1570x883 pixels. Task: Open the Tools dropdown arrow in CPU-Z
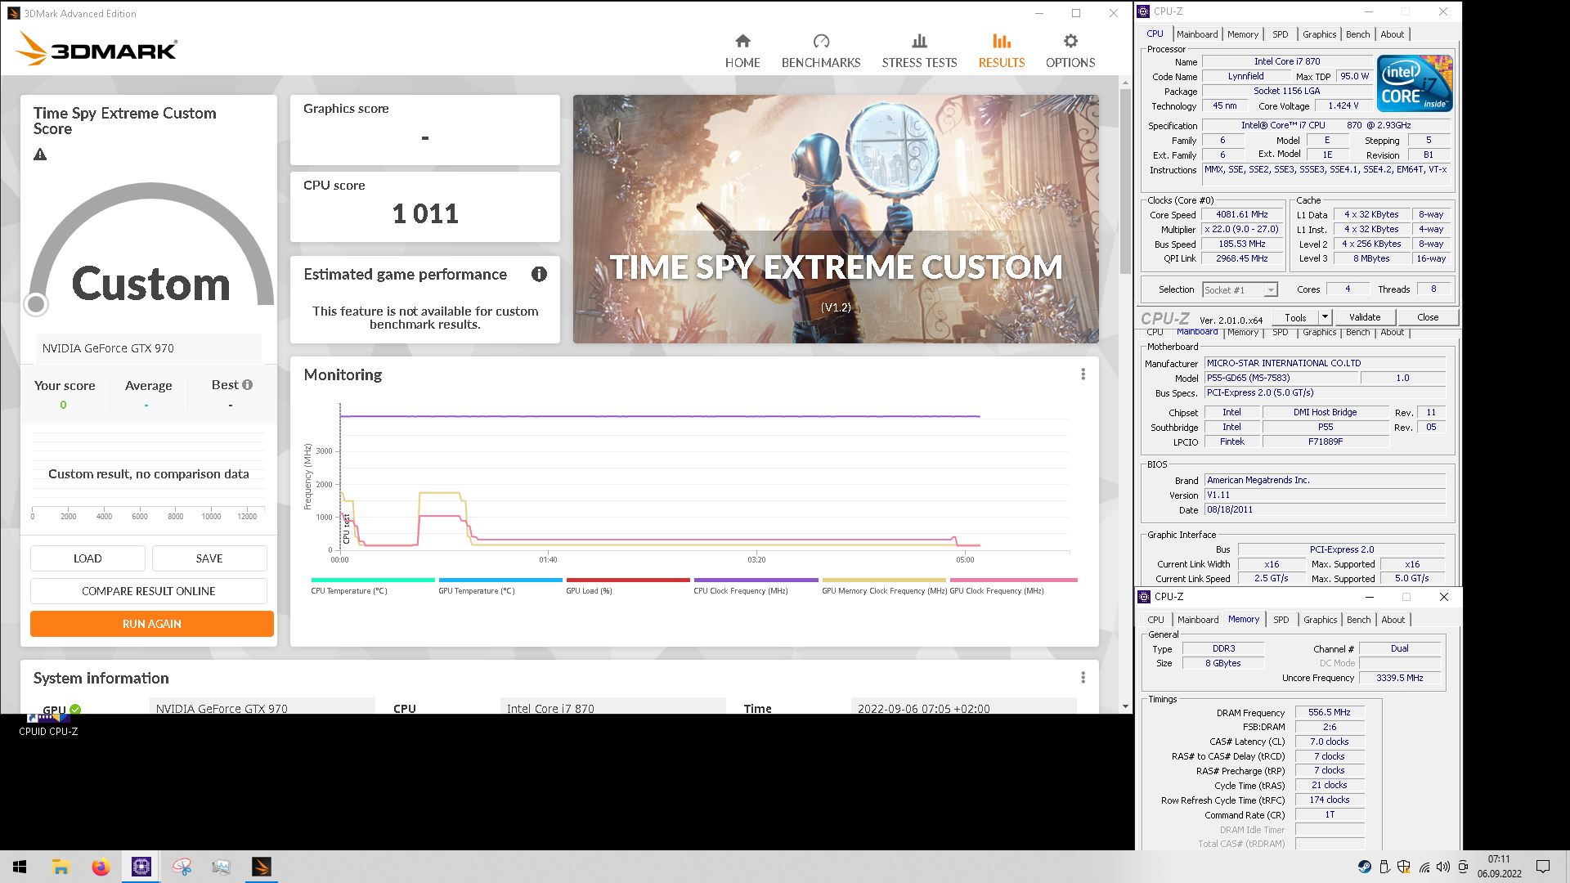pos(1325,317)
